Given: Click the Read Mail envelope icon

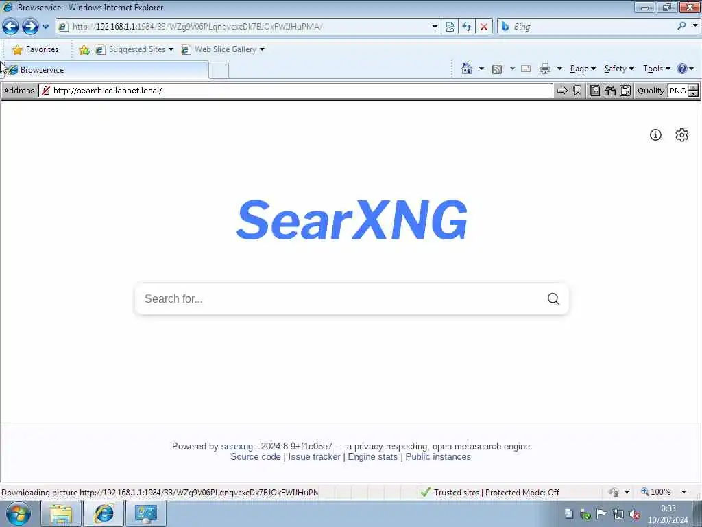Looking at the screenshot, I should 526,69.
